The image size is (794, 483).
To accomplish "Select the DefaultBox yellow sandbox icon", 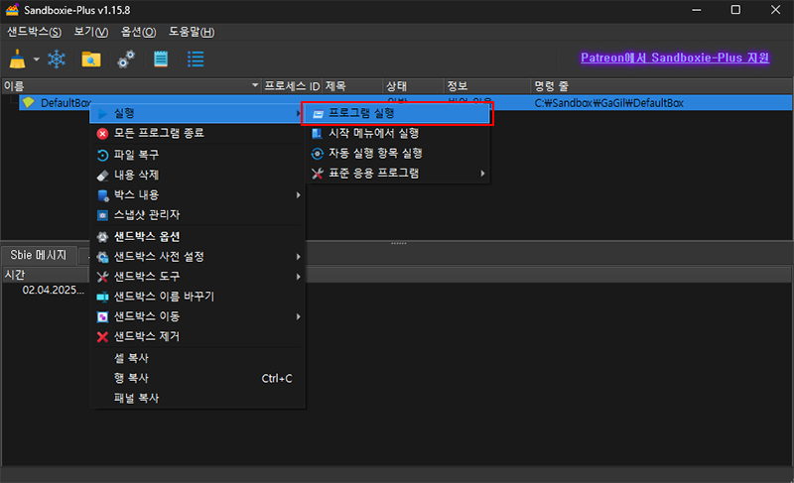I will (29, 103).
